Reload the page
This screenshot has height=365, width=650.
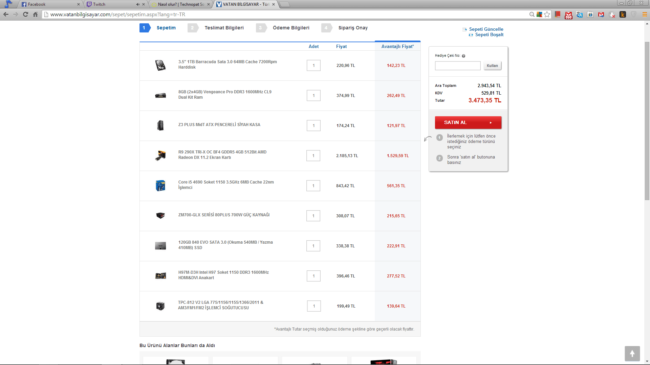(x=25, y=15)
